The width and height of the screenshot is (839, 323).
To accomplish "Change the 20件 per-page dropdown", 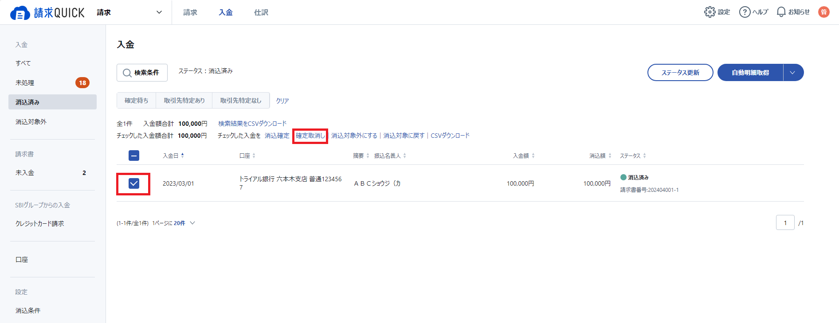I will [x=184, y=223].
